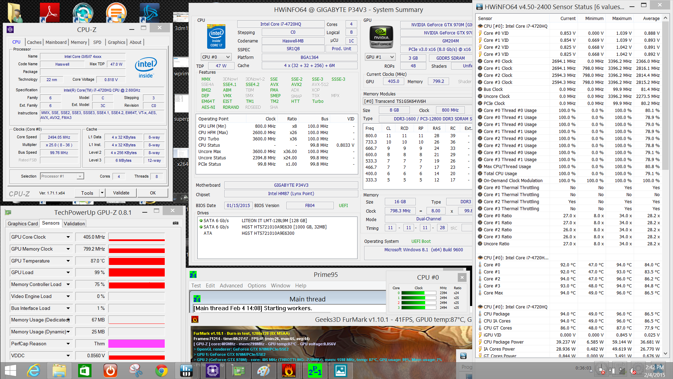Image resolution: width=673 pixels, height=379 pixels.
Task: Switch to Prime95 via taskbar icon
Action: [315, 371]
